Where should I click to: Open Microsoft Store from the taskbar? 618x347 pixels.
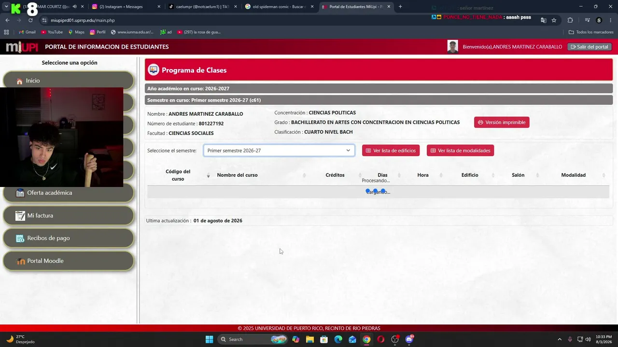point(324,339)
